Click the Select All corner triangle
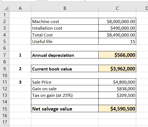 click(x=6, y=8)
